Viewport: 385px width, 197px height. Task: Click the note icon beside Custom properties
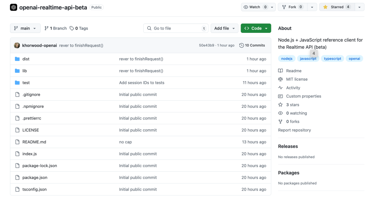(x=281, y=96)
